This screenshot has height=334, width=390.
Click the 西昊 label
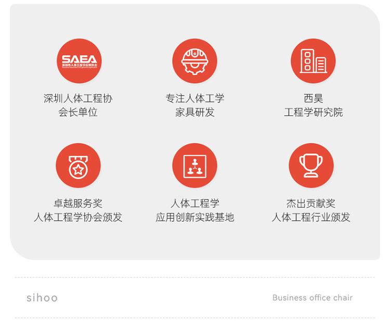(x=314, y=98)
